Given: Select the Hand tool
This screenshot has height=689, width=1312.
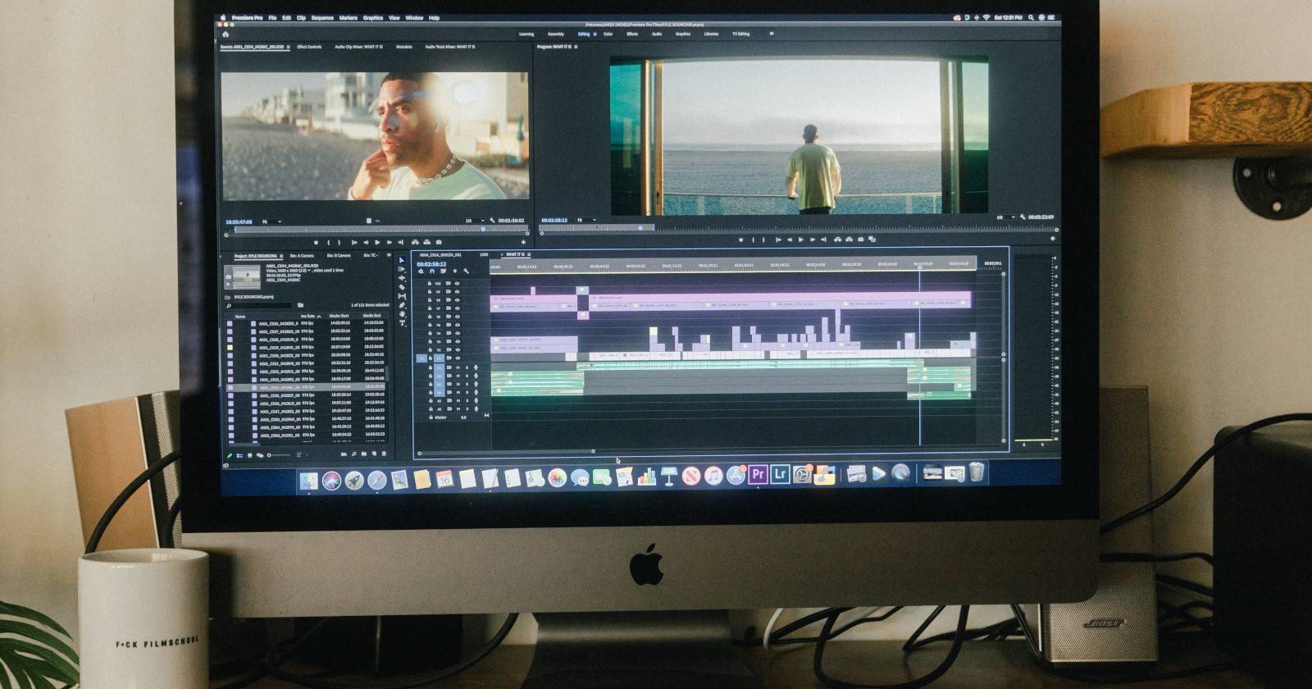Looking at the screenshot, I should 402,315.
